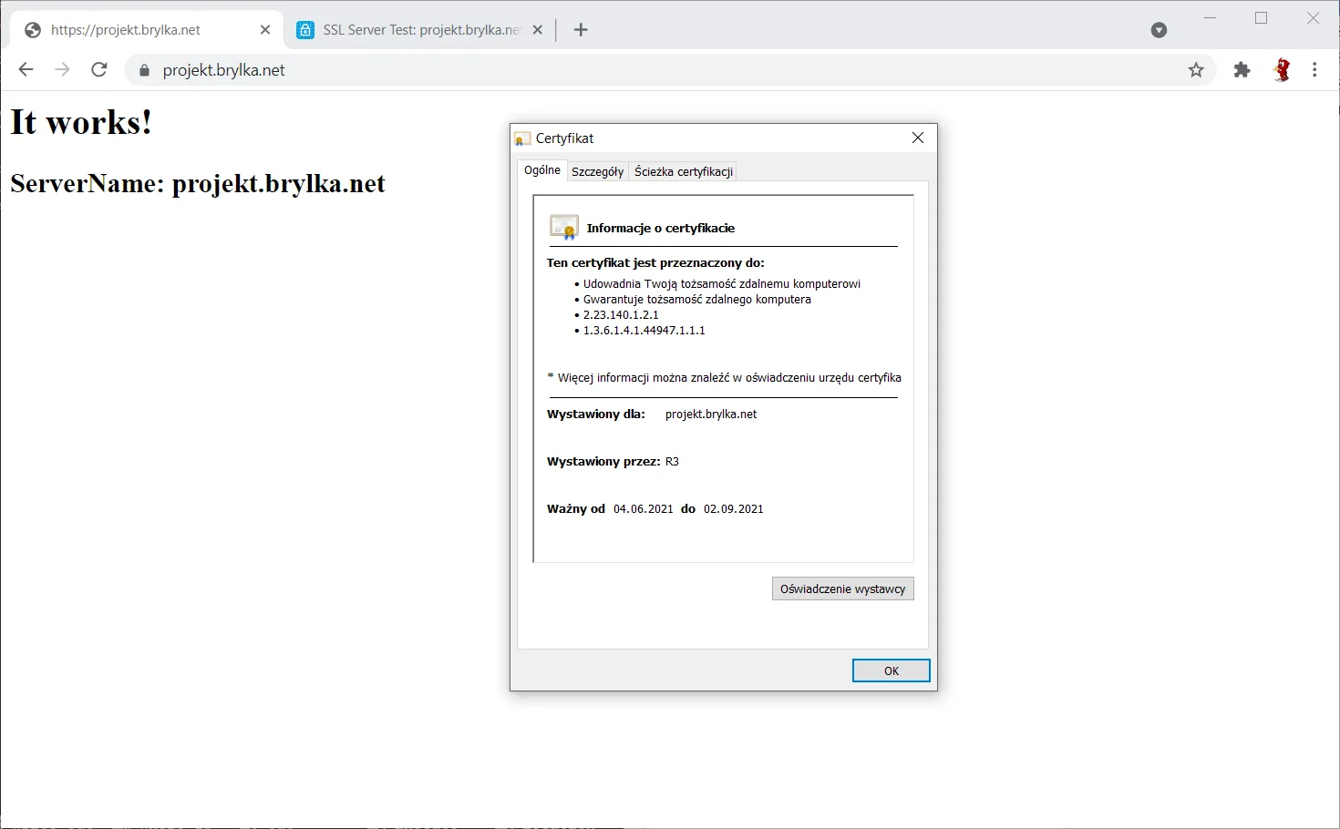
Task: Open the Extensions puzzle icon
Action: coord(1242,70)
